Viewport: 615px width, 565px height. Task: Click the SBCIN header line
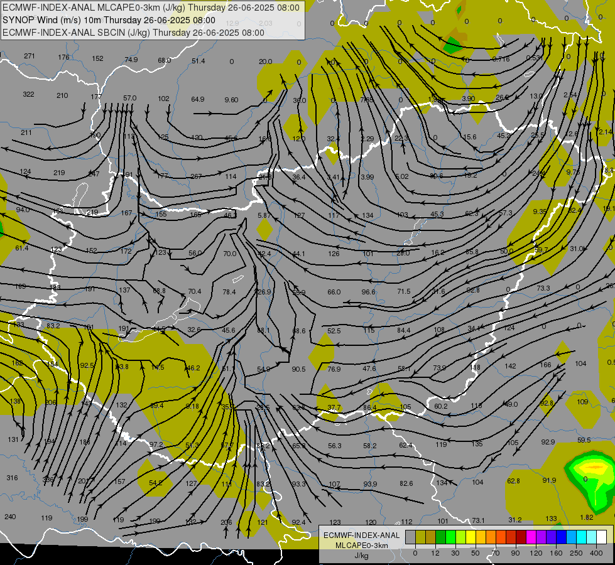click(133, 33)
